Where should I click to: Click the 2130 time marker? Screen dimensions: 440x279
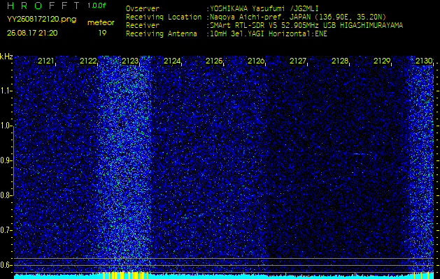[424, 61]
